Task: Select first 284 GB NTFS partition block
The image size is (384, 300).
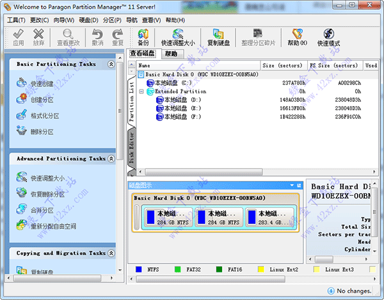Action: click(x=168, y=217)
